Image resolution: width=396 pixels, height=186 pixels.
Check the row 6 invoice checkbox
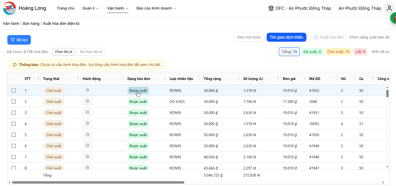click(14, 146)
